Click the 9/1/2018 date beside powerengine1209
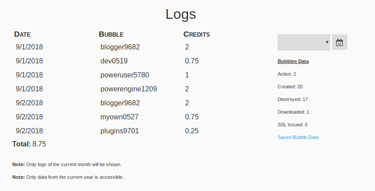 (x=29, y=89)
